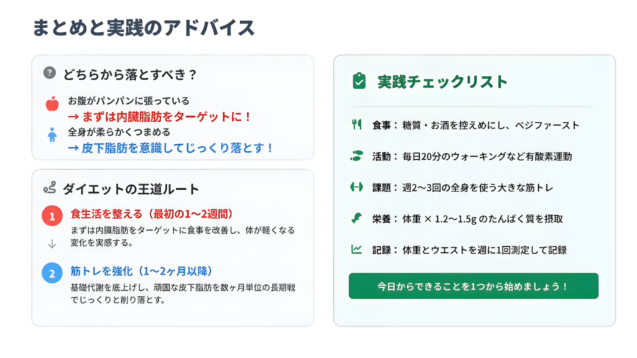
Task: Click the footprints 活動 icon
Action: tap(356, 156)
